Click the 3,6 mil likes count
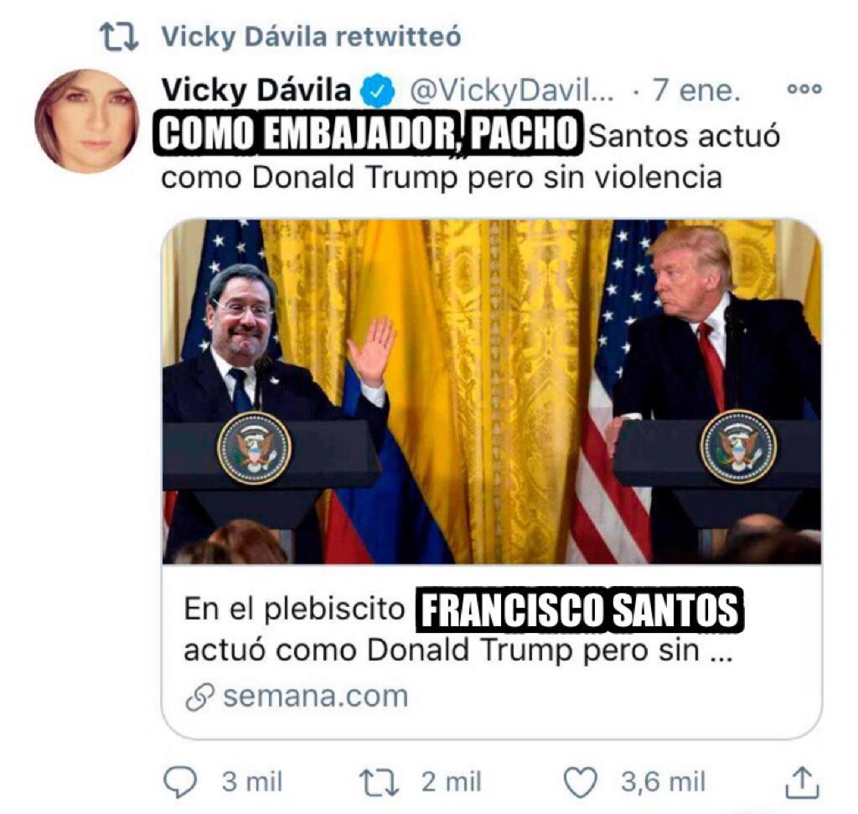858x814 pixels. tap(664, 781)
